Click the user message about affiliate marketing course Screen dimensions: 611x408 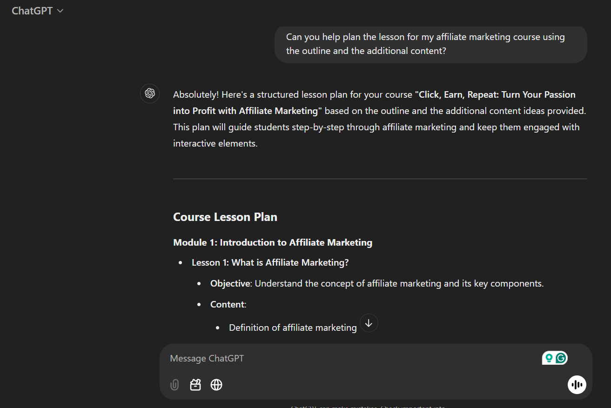pos(431,44)
